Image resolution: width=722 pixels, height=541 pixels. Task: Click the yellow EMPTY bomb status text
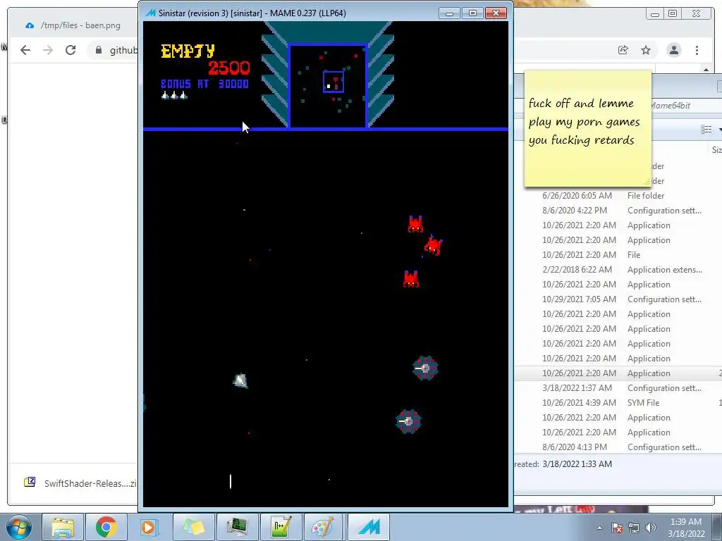pyautogui.click(x=188, y=51)
